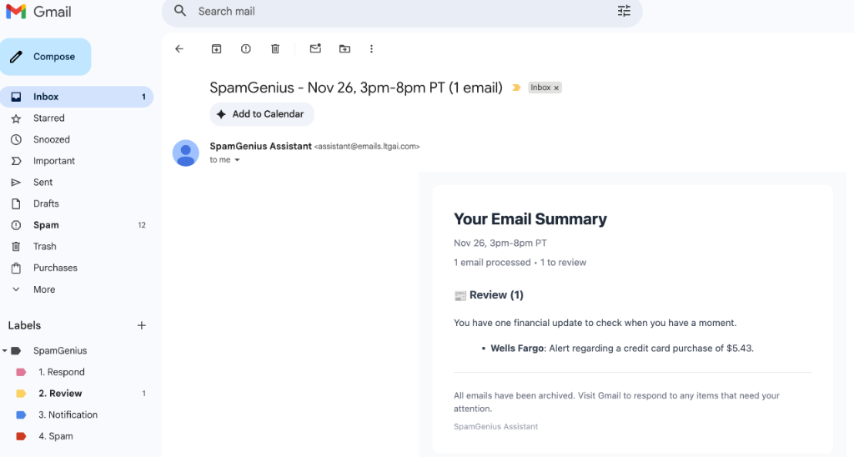Archive this email with the archive icon
This screenshot has height=457, width=854.
tap(216, 49)
